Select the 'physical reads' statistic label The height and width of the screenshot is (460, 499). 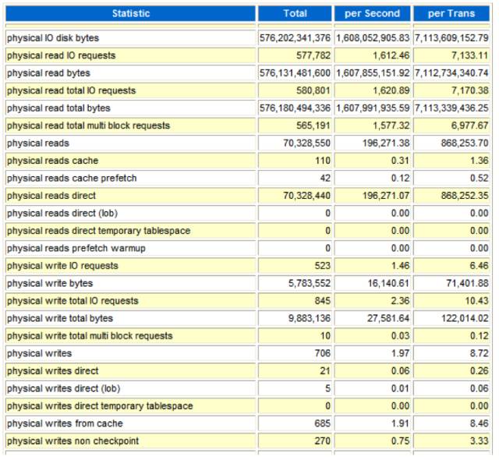(x=38, y=143)
